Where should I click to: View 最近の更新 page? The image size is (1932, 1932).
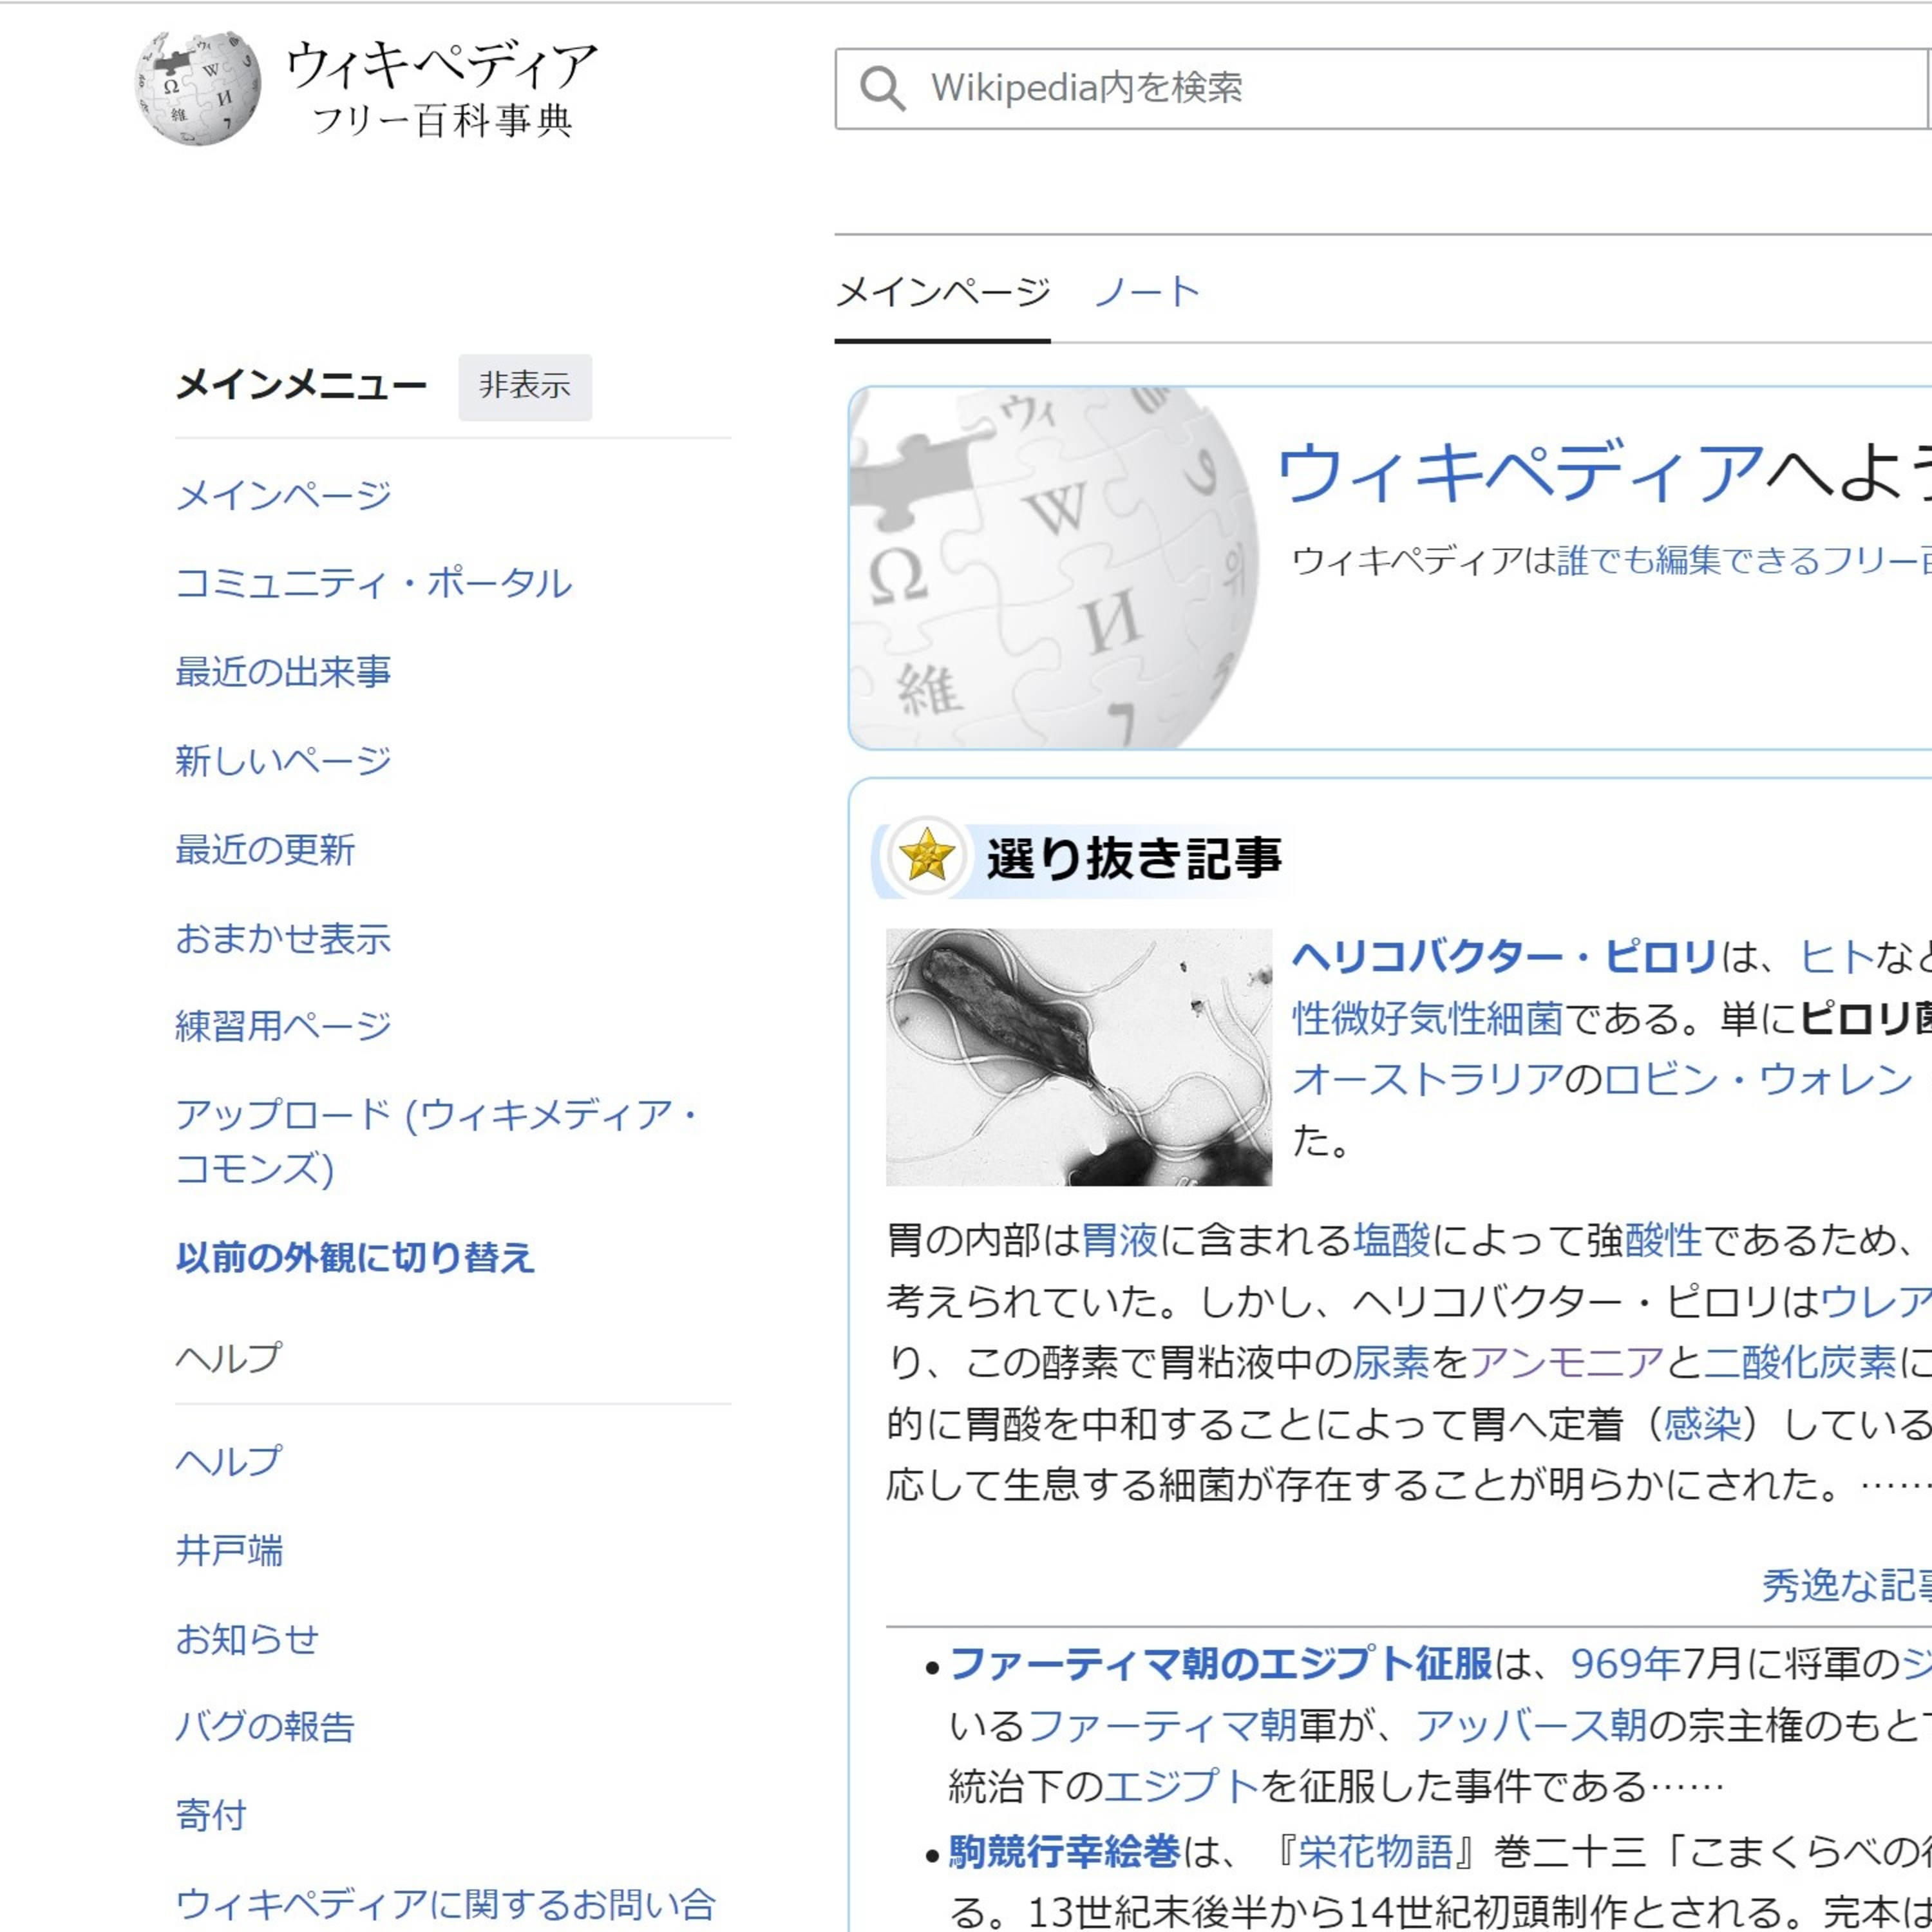pos(265,850)
